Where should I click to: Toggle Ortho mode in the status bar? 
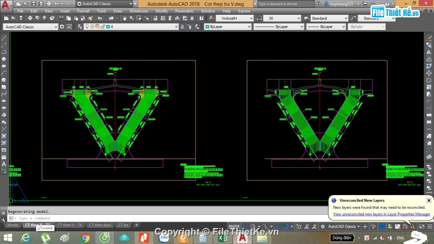pos(245,226)
